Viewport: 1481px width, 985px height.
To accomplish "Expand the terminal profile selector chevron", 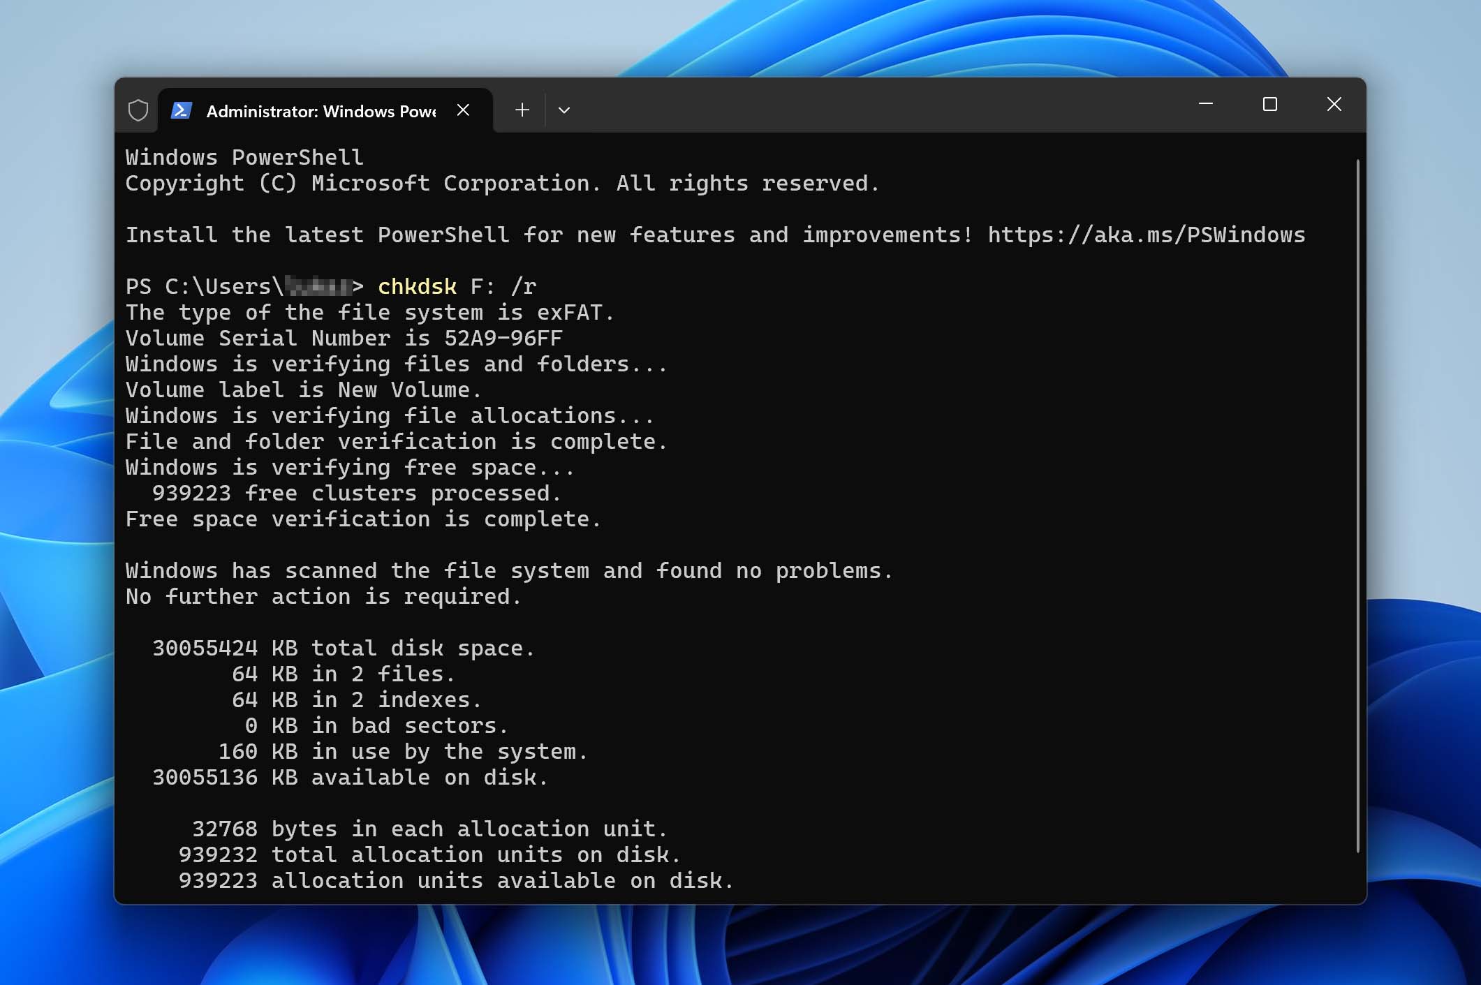I will 564,110.
